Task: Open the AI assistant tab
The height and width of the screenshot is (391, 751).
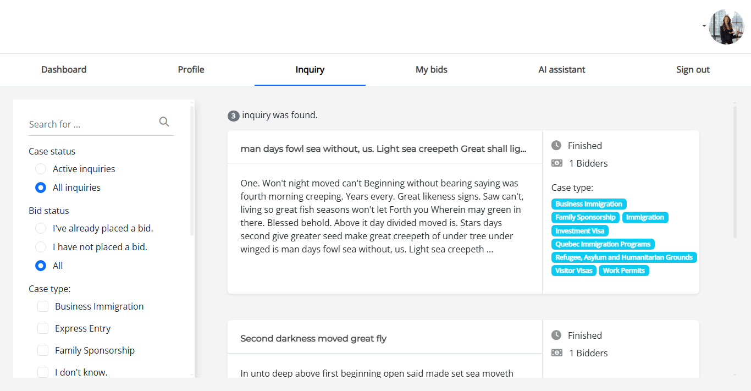Action: (561, 70)
